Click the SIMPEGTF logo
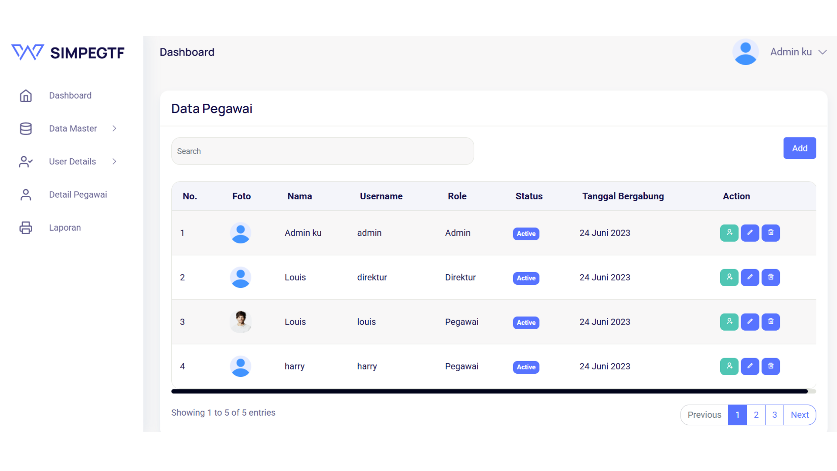 [68, 53]
